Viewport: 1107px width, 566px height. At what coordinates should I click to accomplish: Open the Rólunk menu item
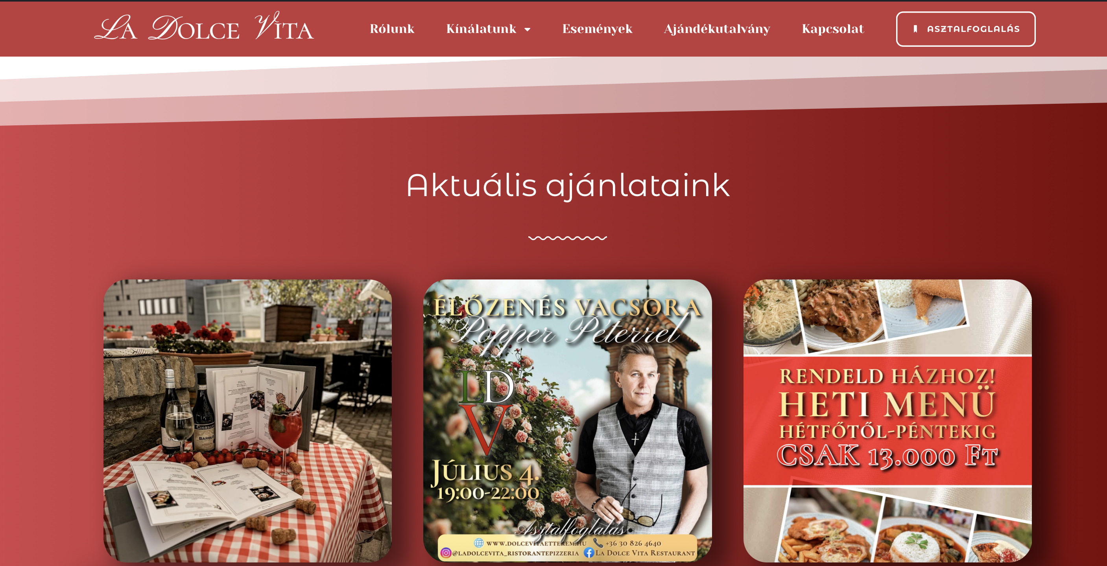(x=392, y=29)
